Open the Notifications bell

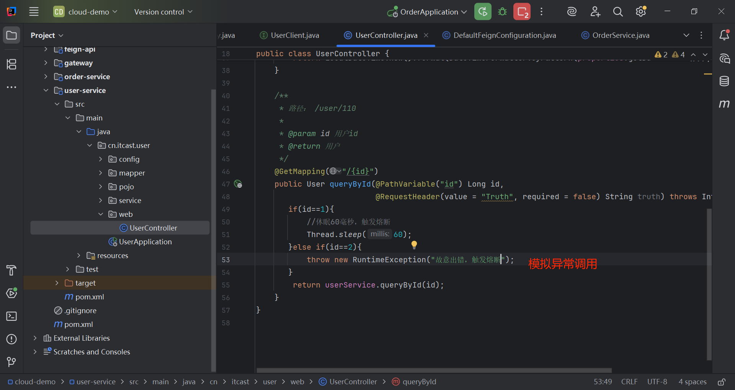click(724, 35)
